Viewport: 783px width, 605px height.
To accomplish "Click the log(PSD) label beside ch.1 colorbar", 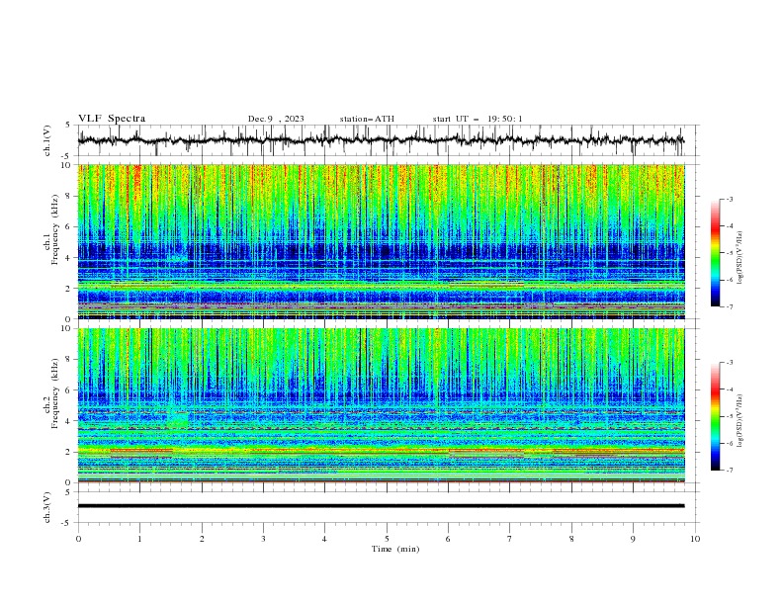I will pyautogui.click(x=740, y=258).
